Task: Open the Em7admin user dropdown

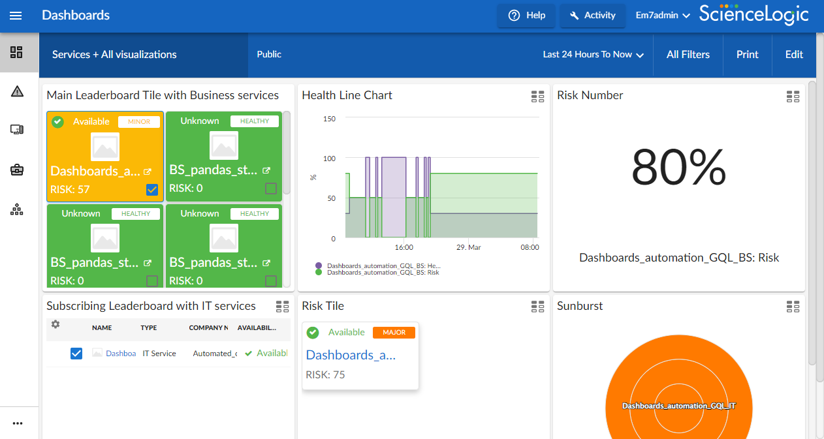Action: pos(663,16)
